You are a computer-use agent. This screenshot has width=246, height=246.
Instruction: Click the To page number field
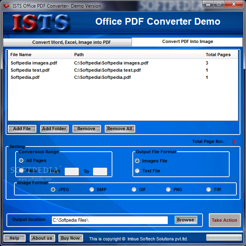[100, 172]
